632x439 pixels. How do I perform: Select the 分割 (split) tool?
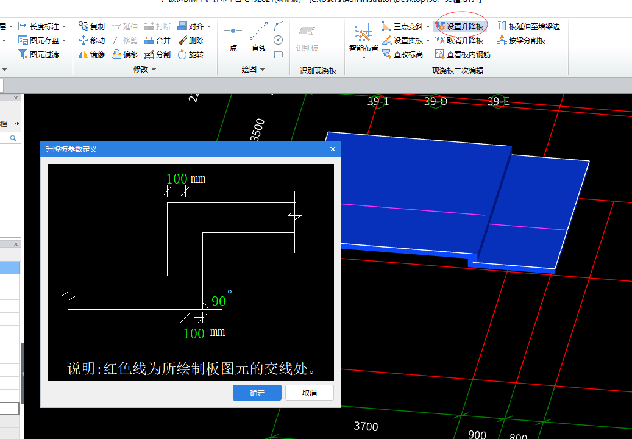(158, 54)
